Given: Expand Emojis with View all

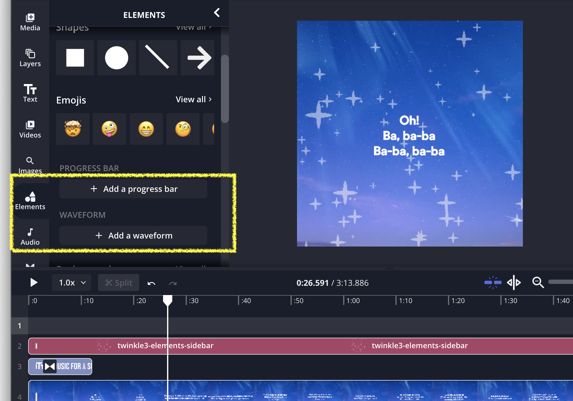Looking at the screenshot, I should click(x=194, y=99).
